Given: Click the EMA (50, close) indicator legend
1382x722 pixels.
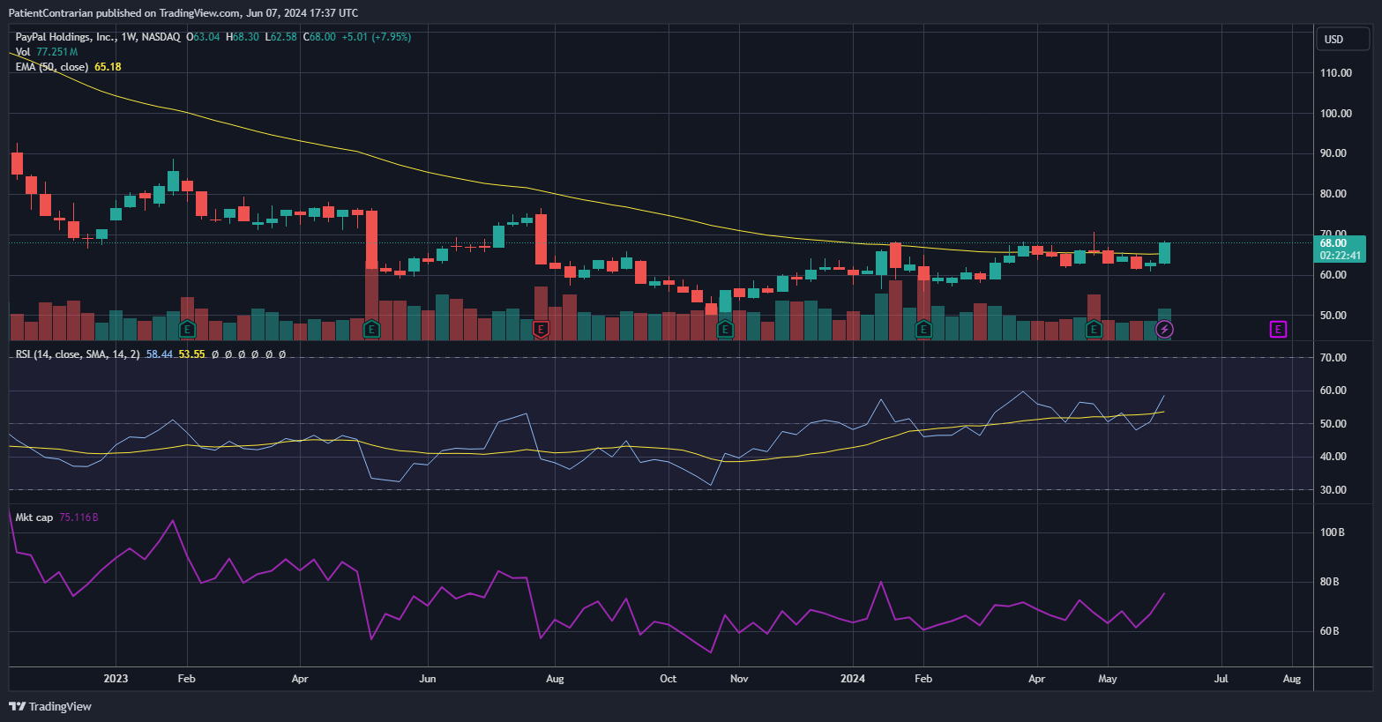Looking at the screenshot, I should (x=52, y=67).
